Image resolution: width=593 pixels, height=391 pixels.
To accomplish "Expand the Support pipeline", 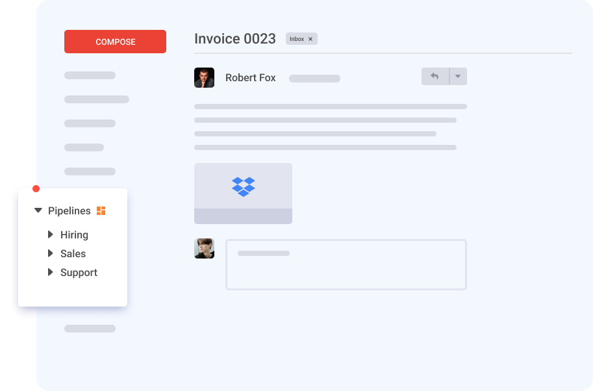I will pyautogui.click(x=51, y=272).
